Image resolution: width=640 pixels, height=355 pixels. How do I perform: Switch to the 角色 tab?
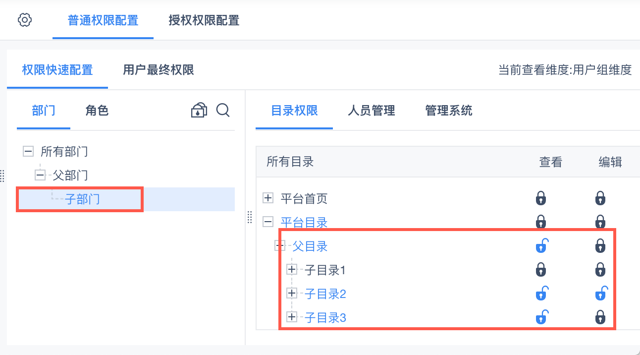click(x=97, y=111)
